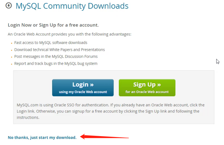Click the orange bullet beside Post messages
Screen dimensions: 224x145
12,57
